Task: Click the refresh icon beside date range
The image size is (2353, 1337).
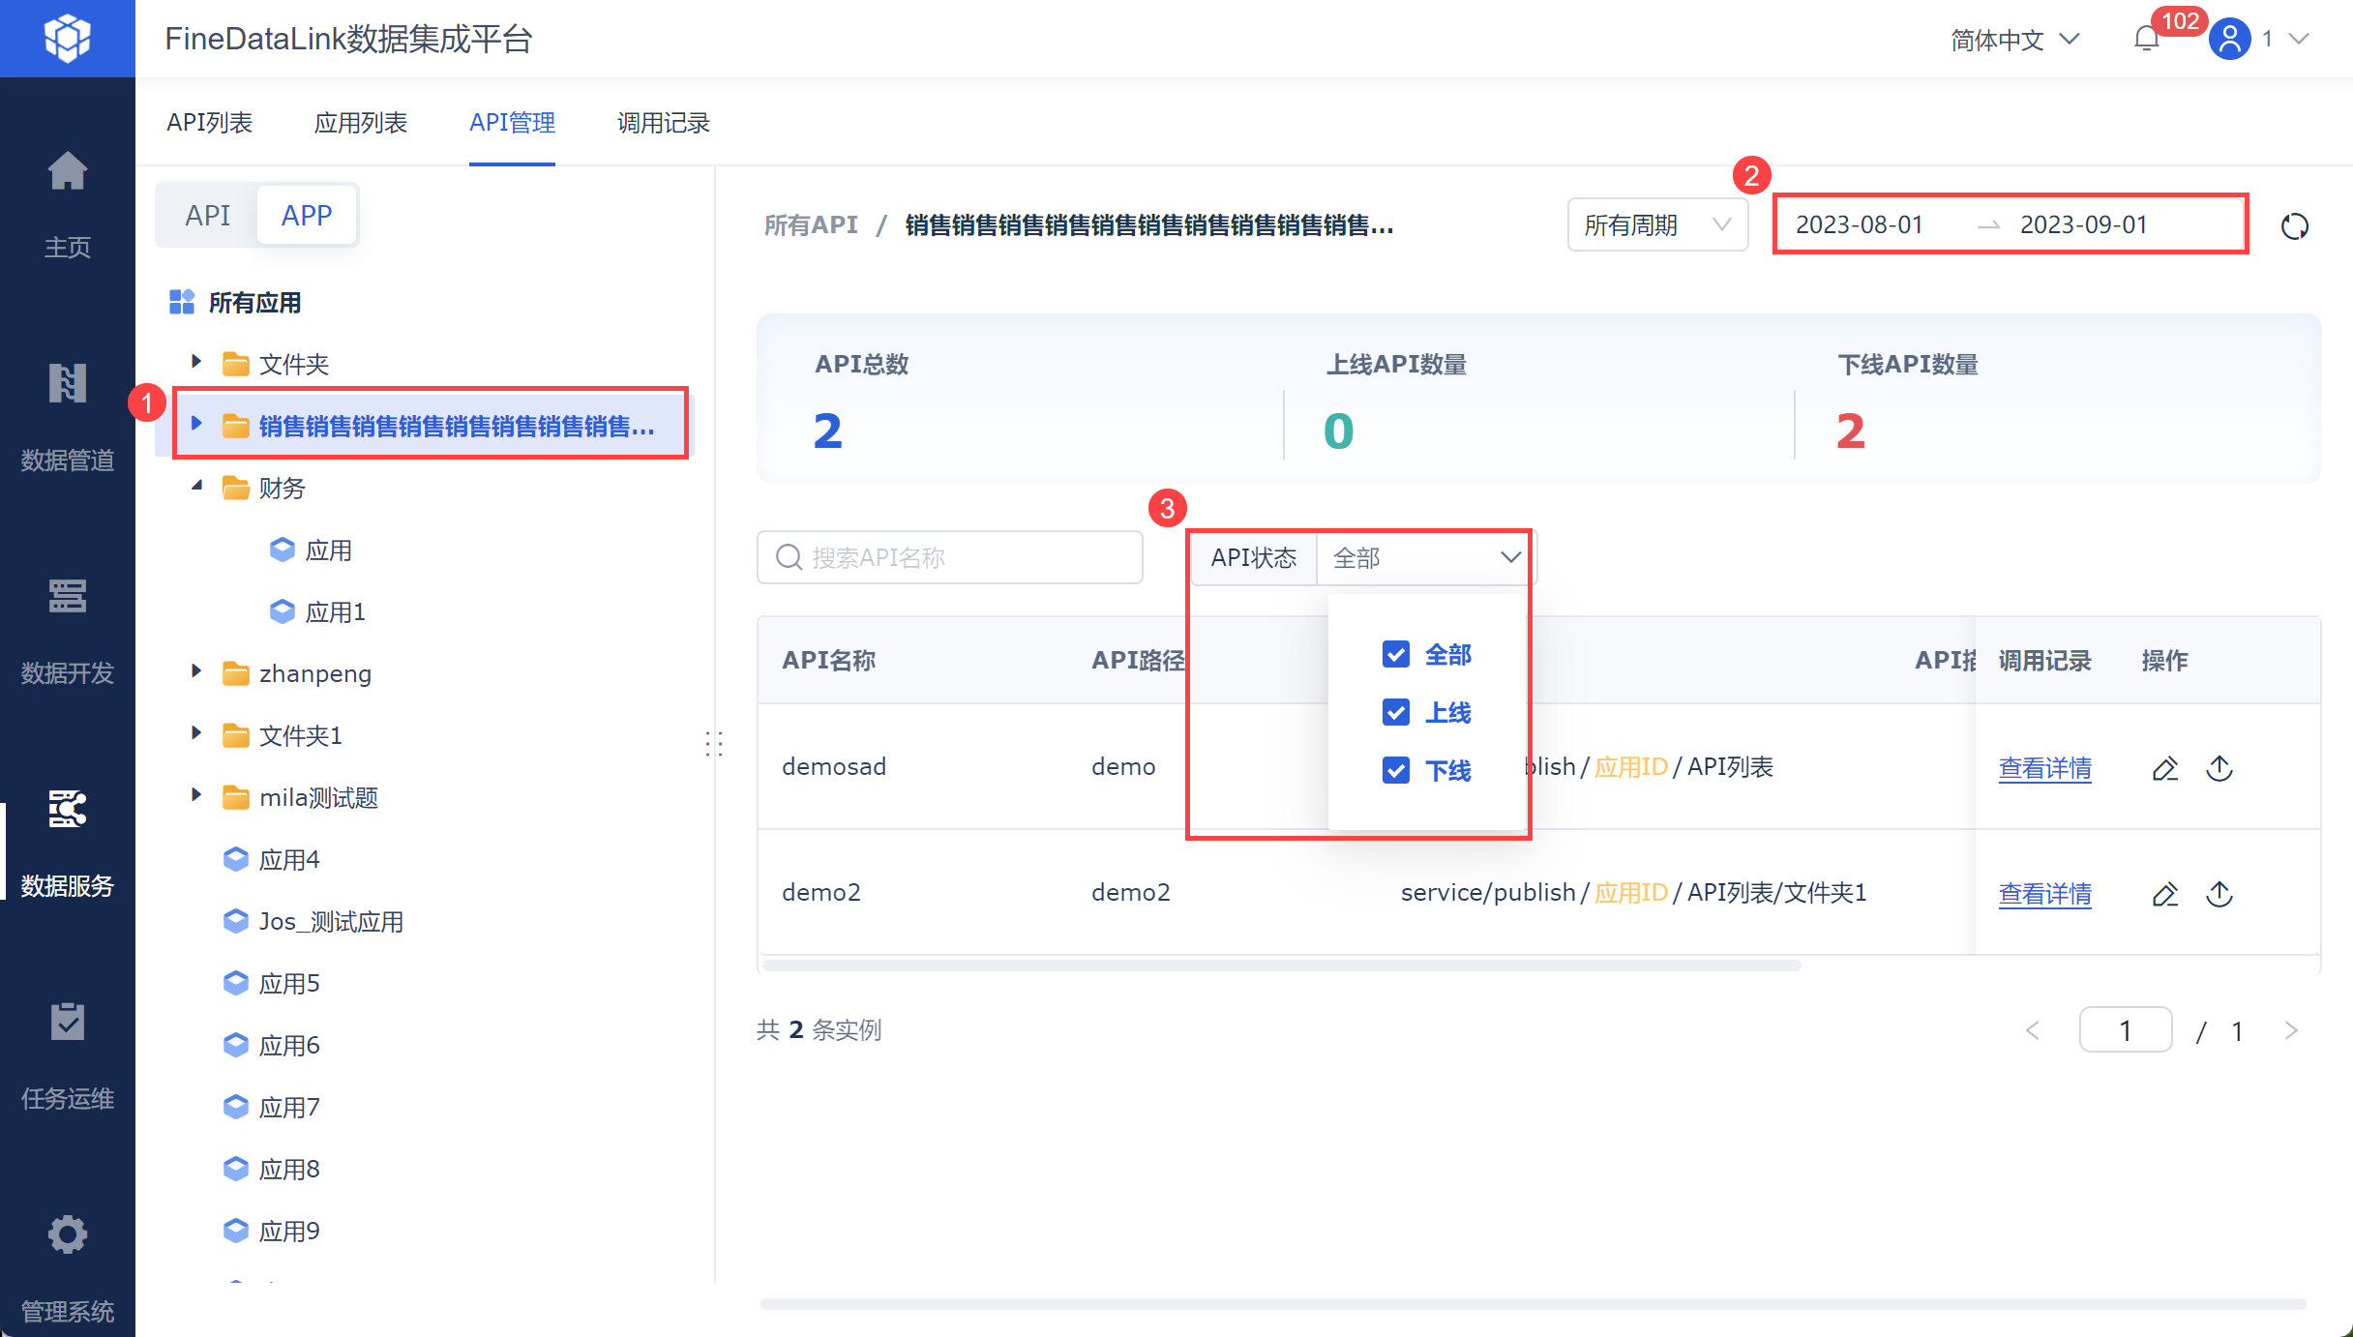Action: pyautogui.click(x=2294, y=226)
